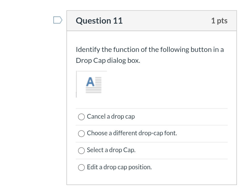Click the "1 pts" points label
Viewport: 252px width, 189px height.
pos(219,21)
